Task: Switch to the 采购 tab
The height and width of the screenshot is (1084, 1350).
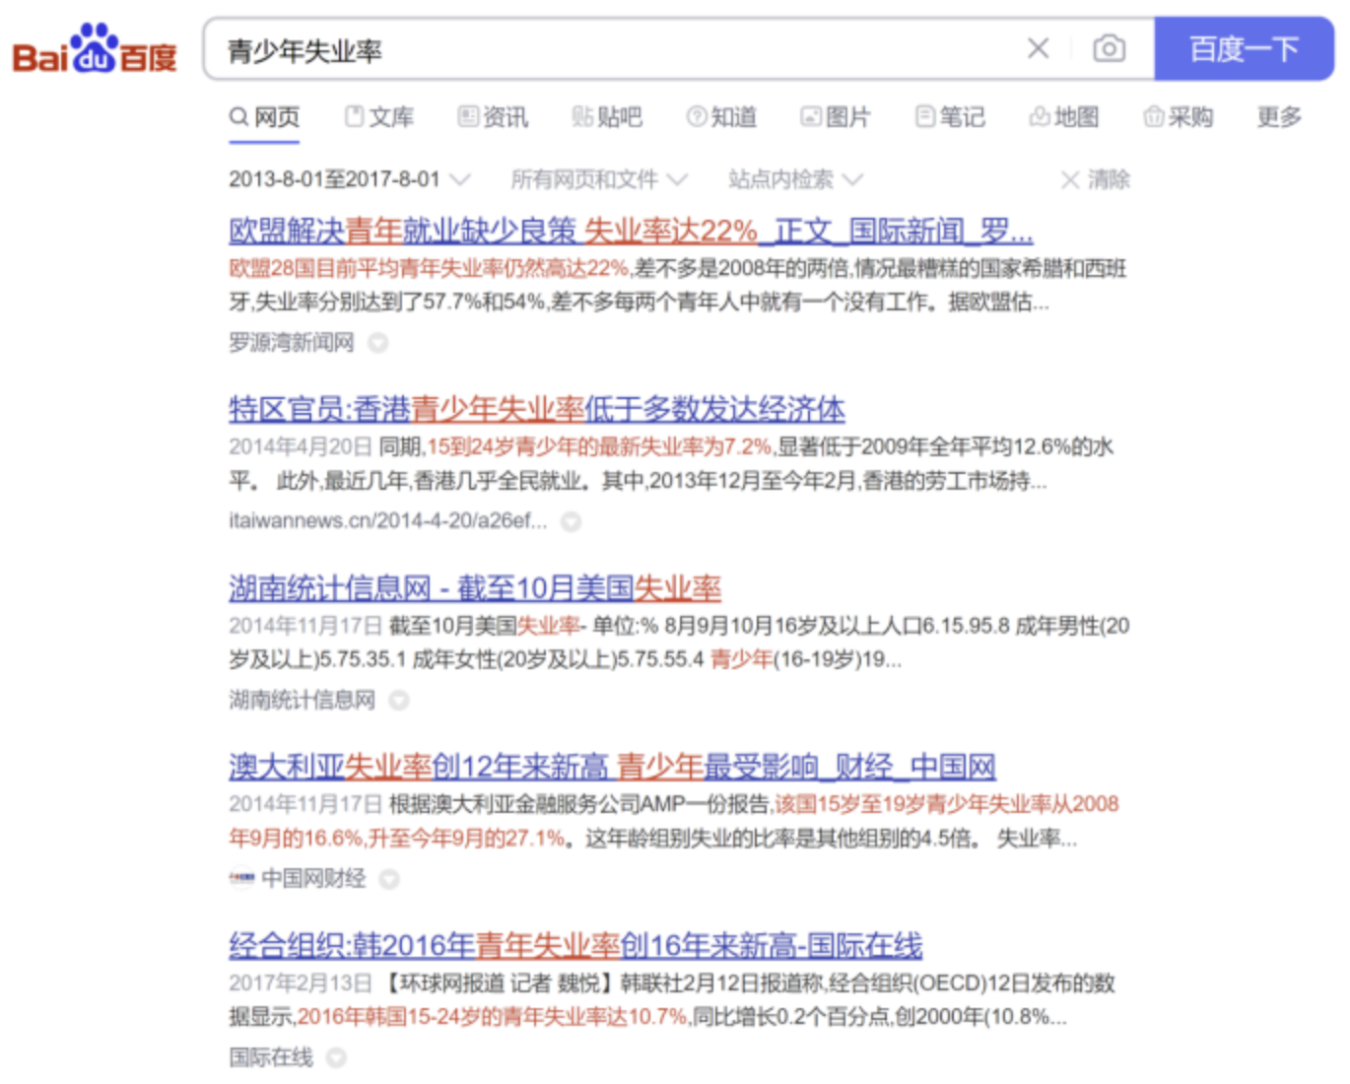Action: click(1179, 117)
